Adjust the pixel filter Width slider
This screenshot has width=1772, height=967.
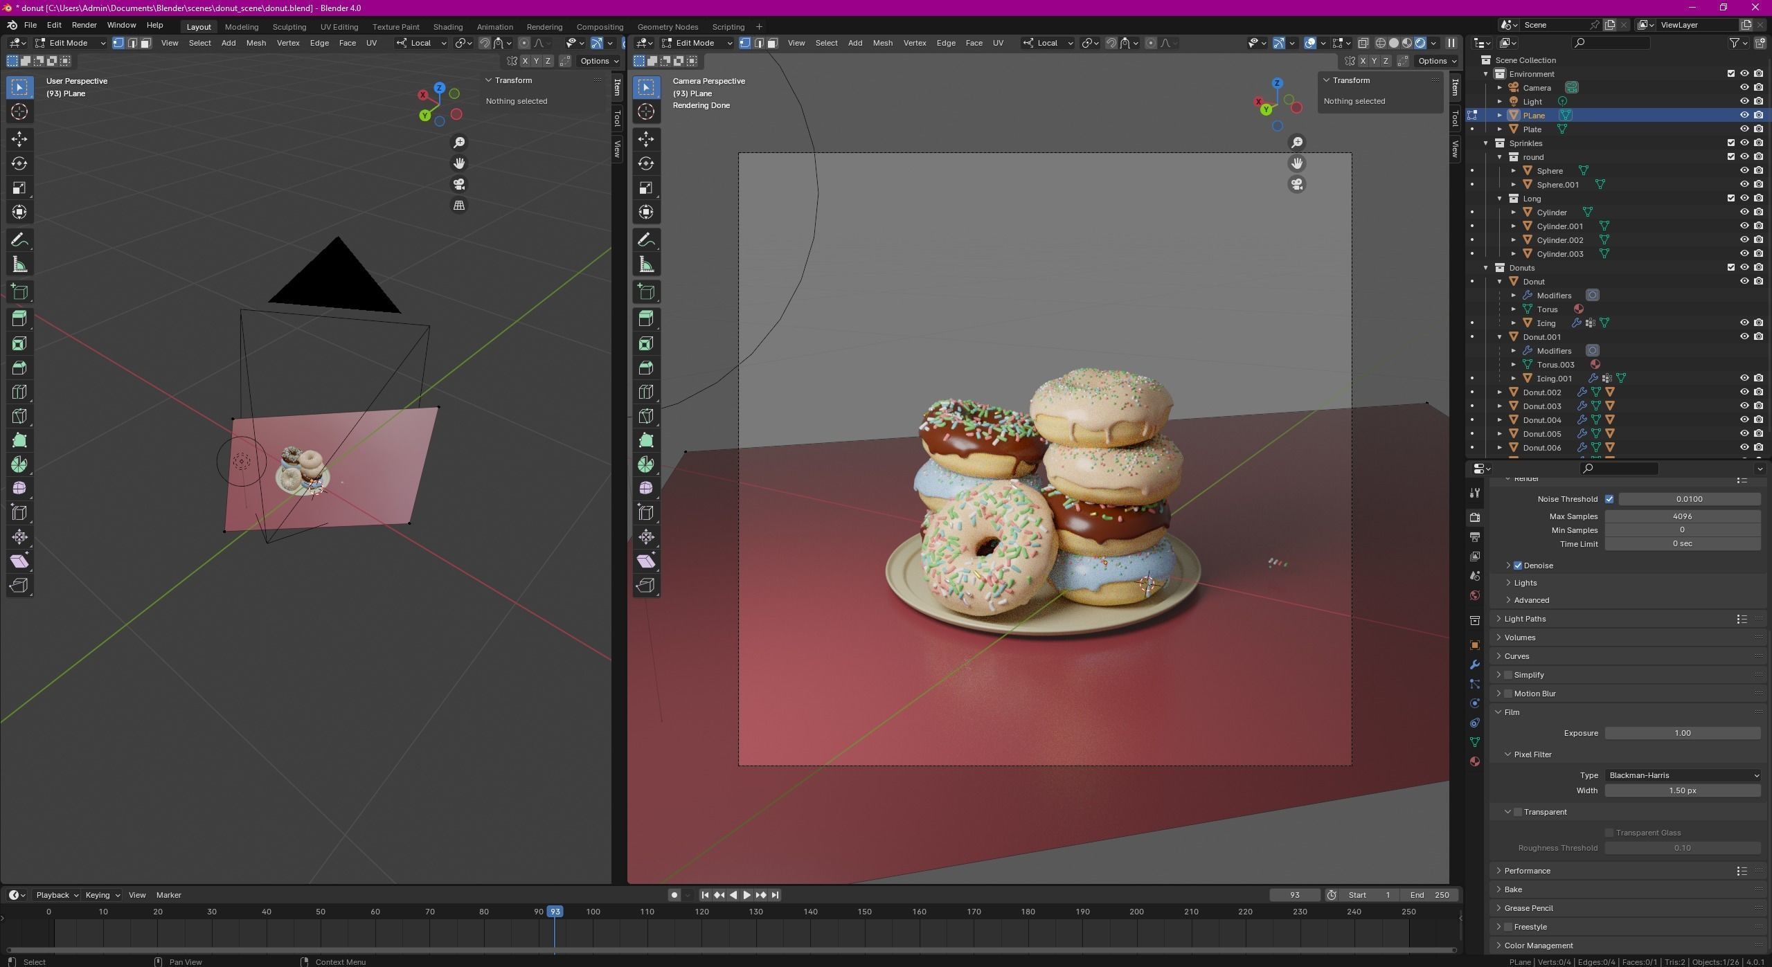point(1683,790)
